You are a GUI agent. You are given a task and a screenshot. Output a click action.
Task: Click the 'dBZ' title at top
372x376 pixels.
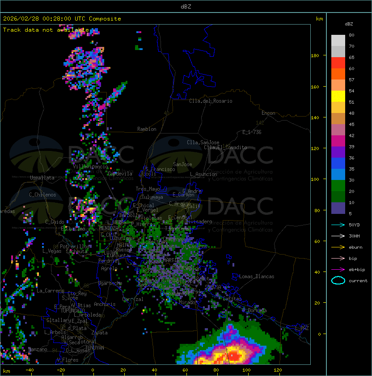coord(186,7)
